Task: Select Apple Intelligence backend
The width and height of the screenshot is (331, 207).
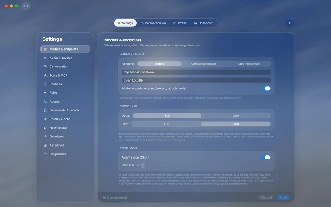Action: 248,64
